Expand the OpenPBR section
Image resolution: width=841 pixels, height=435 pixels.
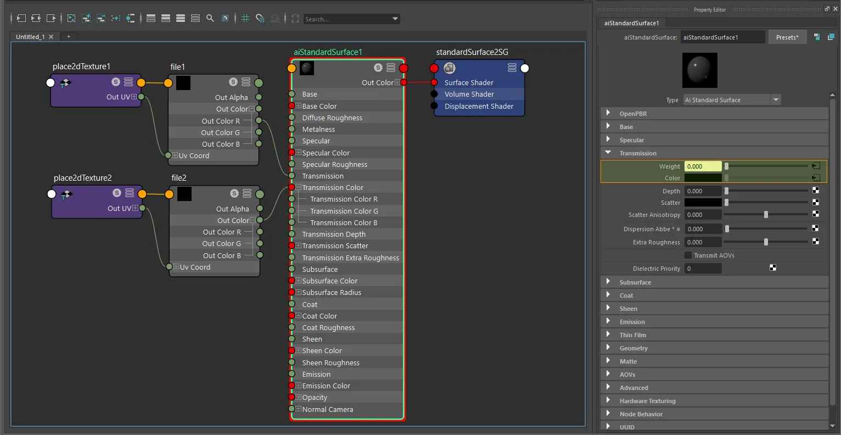tap(714, 114)
